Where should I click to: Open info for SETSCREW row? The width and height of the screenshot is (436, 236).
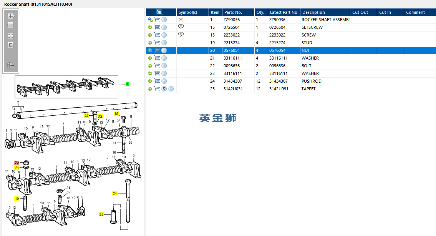click(x=164, y=27)
